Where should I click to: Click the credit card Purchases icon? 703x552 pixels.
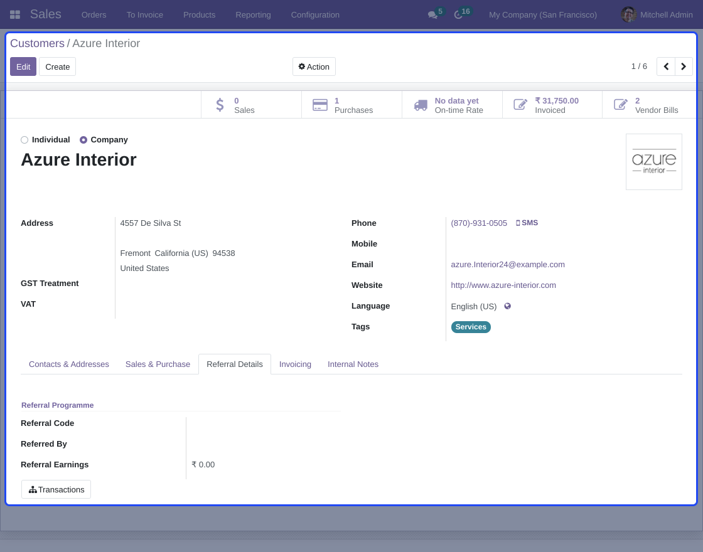(320, 105)
